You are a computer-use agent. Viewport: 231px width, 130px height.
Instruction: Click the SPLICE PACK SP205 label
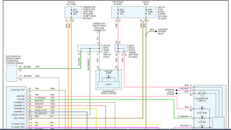pos(107,51)
